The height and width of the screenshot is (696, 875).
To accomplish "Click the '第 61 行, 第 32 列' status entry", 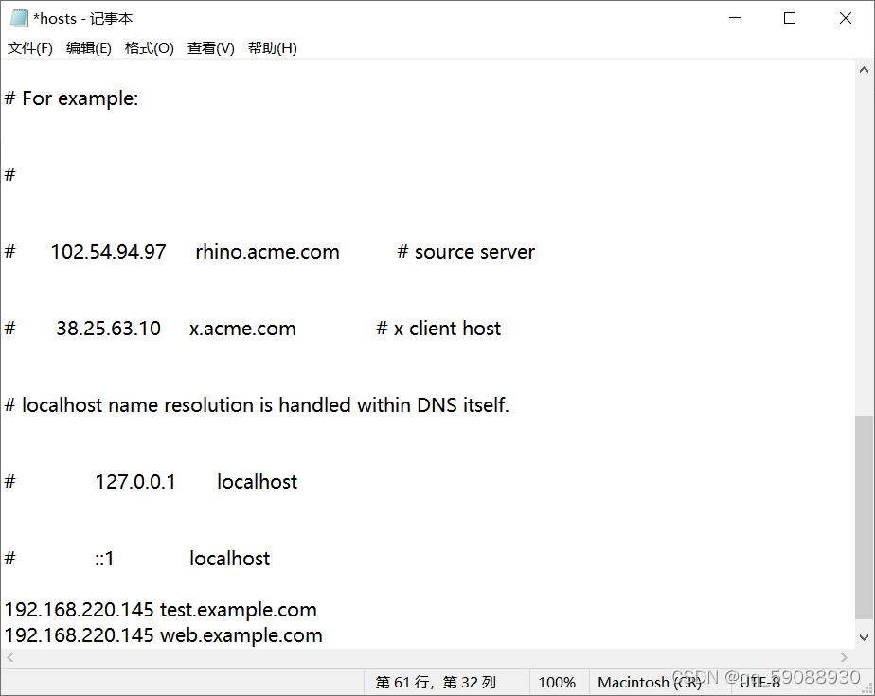I will tap(436, 682).
